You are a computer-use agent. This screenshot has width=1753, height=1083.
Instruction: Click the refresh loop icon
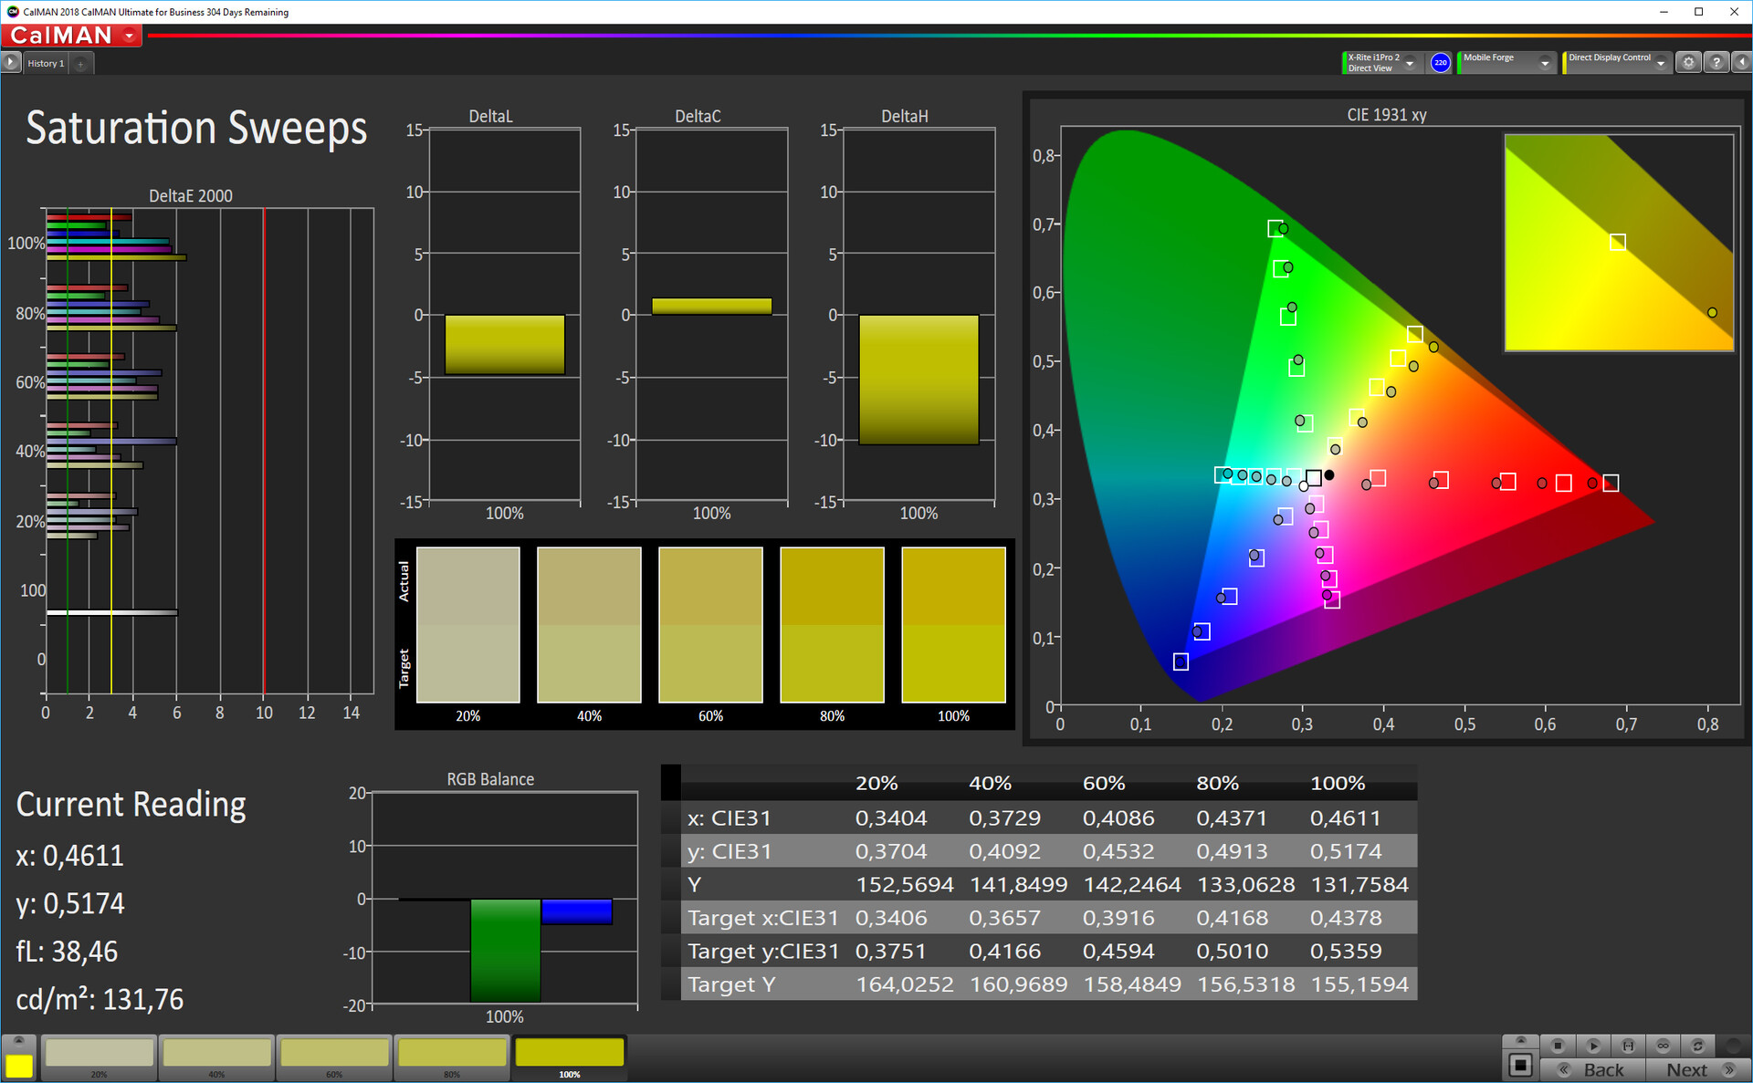pyautogui.click(x=1697, y=1046)
